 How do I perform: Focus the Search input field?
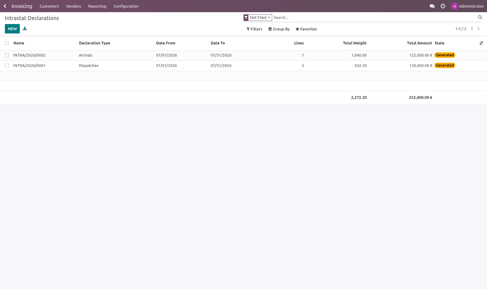tap(374, 18)
